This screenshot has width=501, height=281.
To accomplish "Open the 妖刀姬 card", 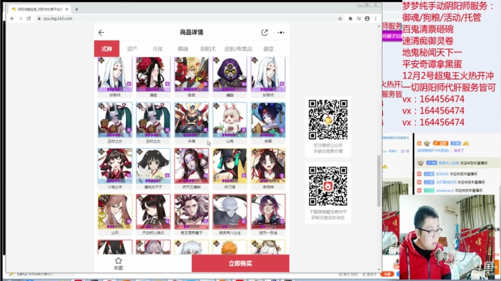I will coord(230,168).
